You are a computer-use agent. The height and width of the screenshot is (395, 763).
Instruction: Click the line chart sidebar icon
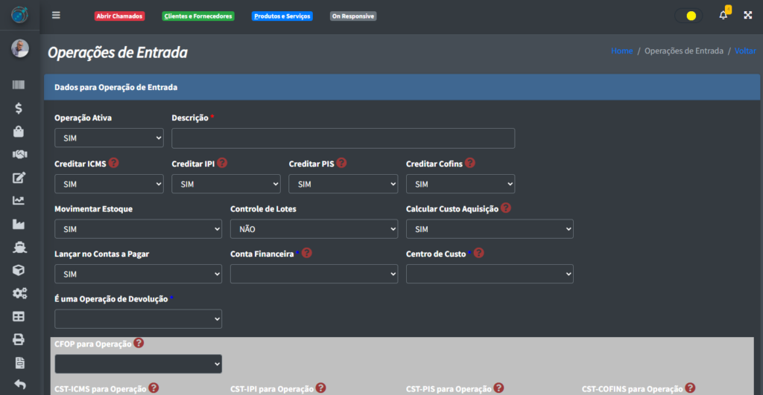point(19,200)
